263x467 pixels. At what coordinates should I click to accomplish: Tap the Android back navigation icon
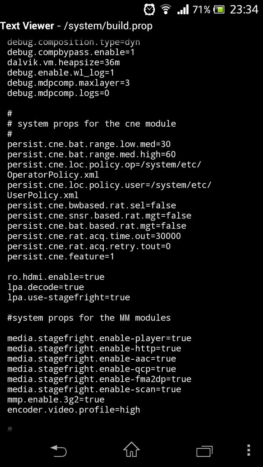[58, 450]
